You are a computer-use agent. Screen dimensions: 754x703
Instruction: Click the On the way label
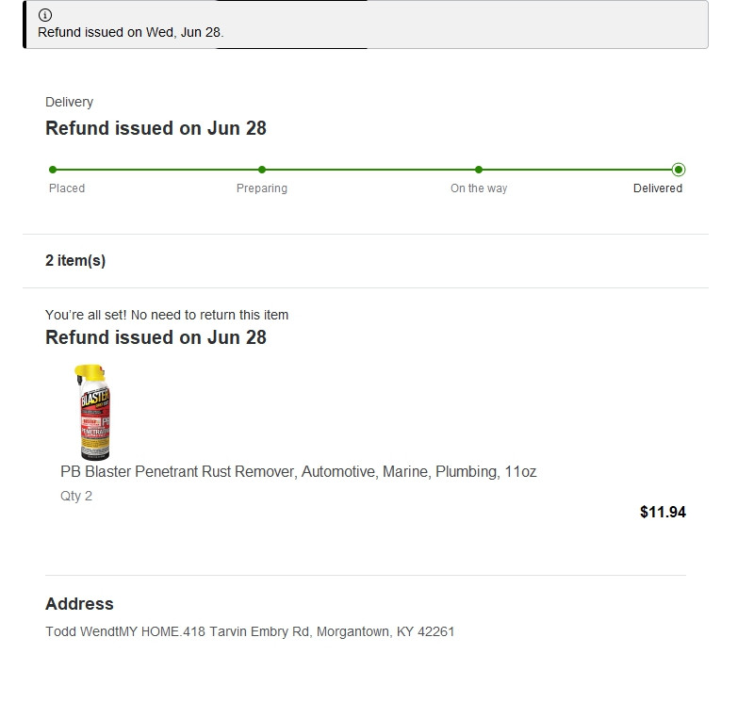click(479, 188)
